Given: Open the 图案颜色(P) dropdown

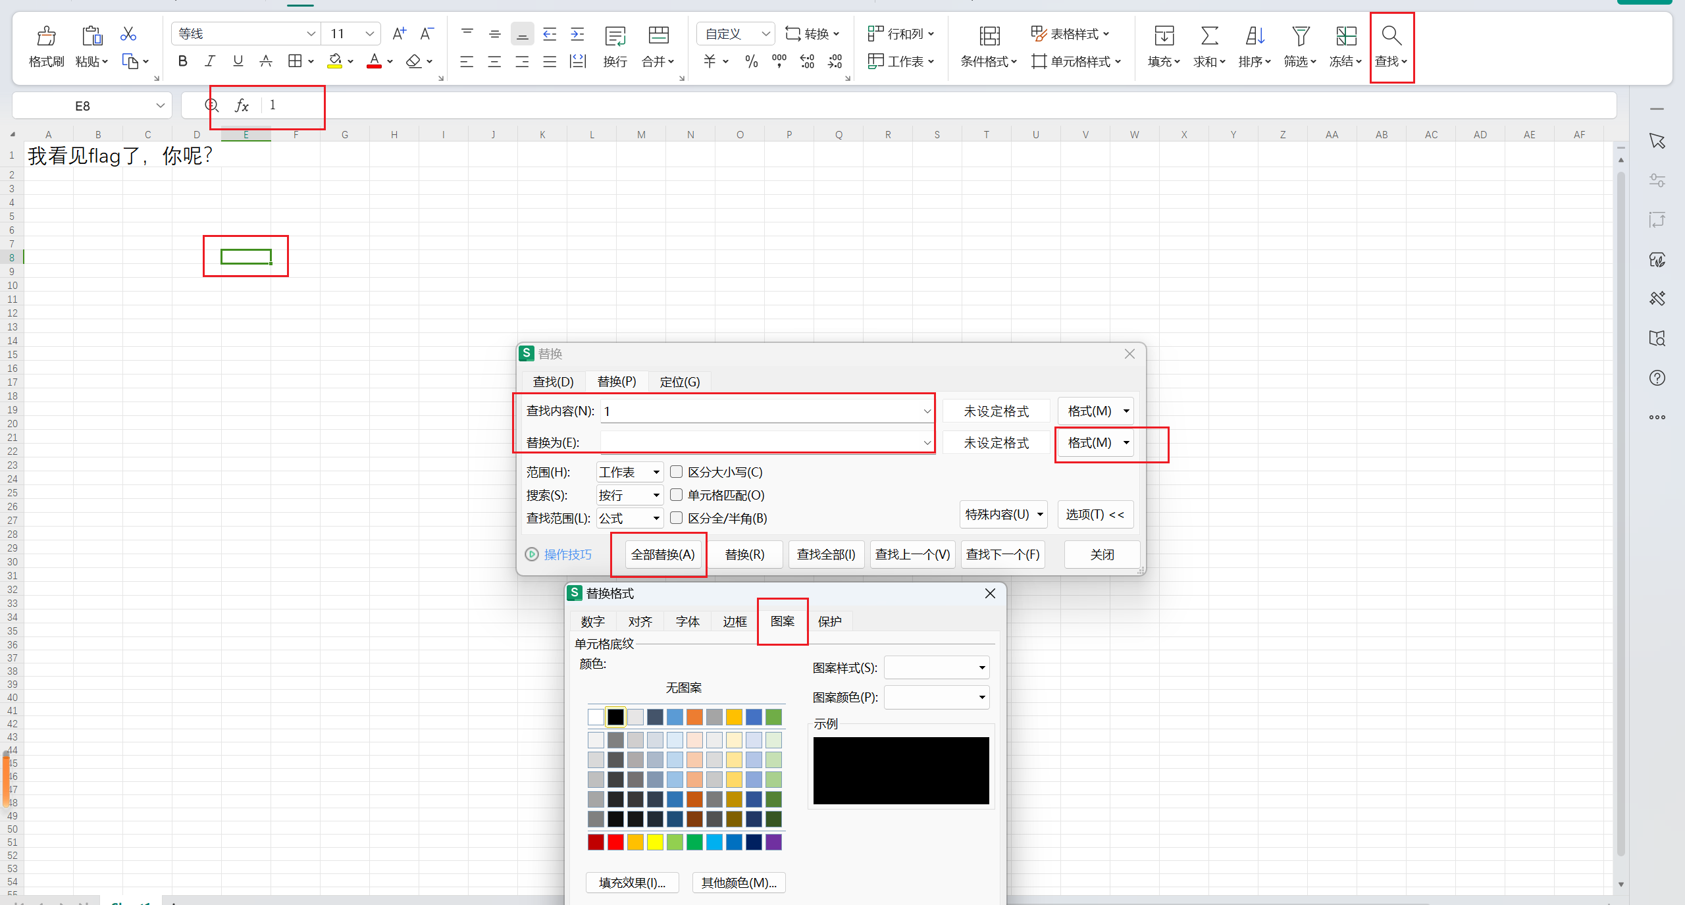Looking at the screenshot, I should [936, 697].
